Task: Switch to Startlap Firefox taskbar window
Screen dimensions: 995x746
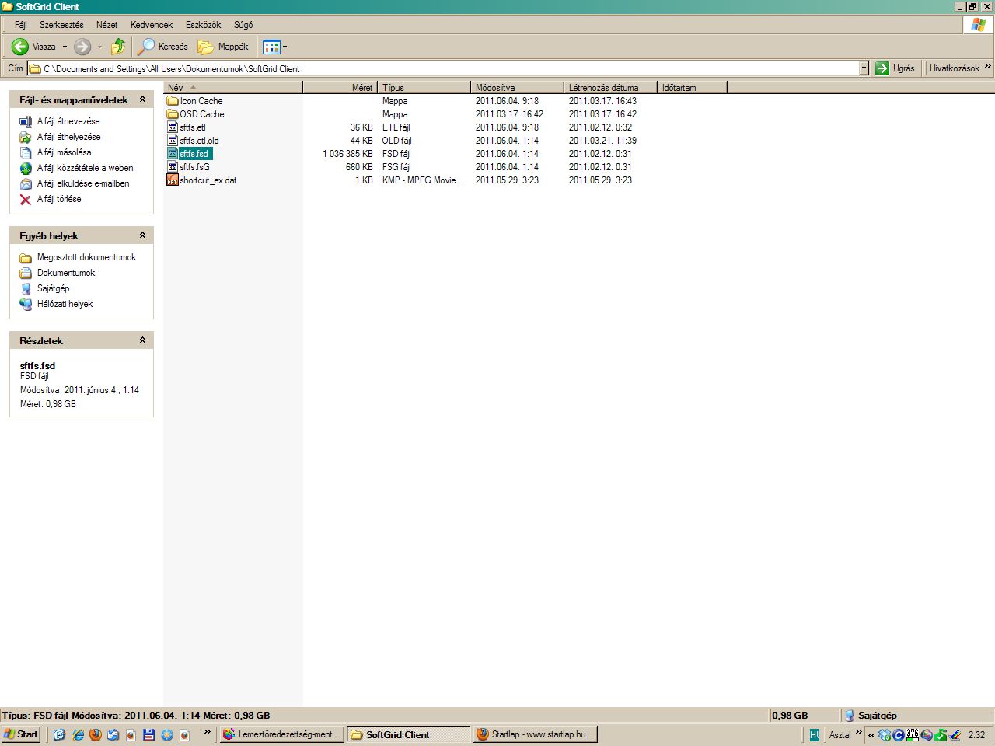Action: click(536, 734)
